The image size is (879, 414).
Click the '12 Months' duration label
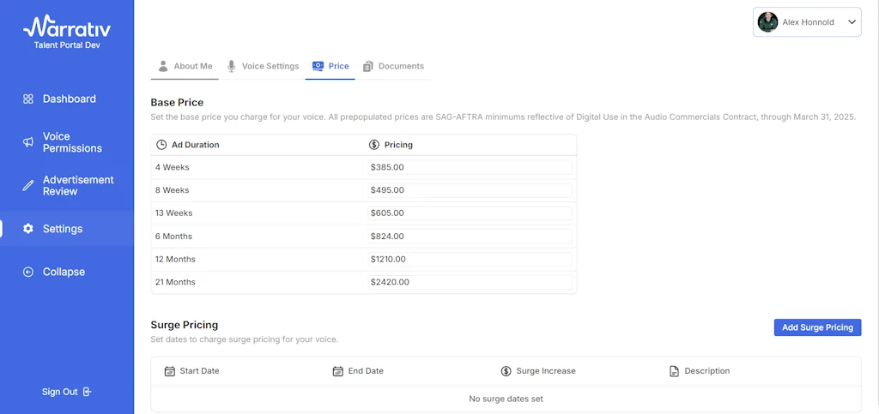[x=175, y=259]
